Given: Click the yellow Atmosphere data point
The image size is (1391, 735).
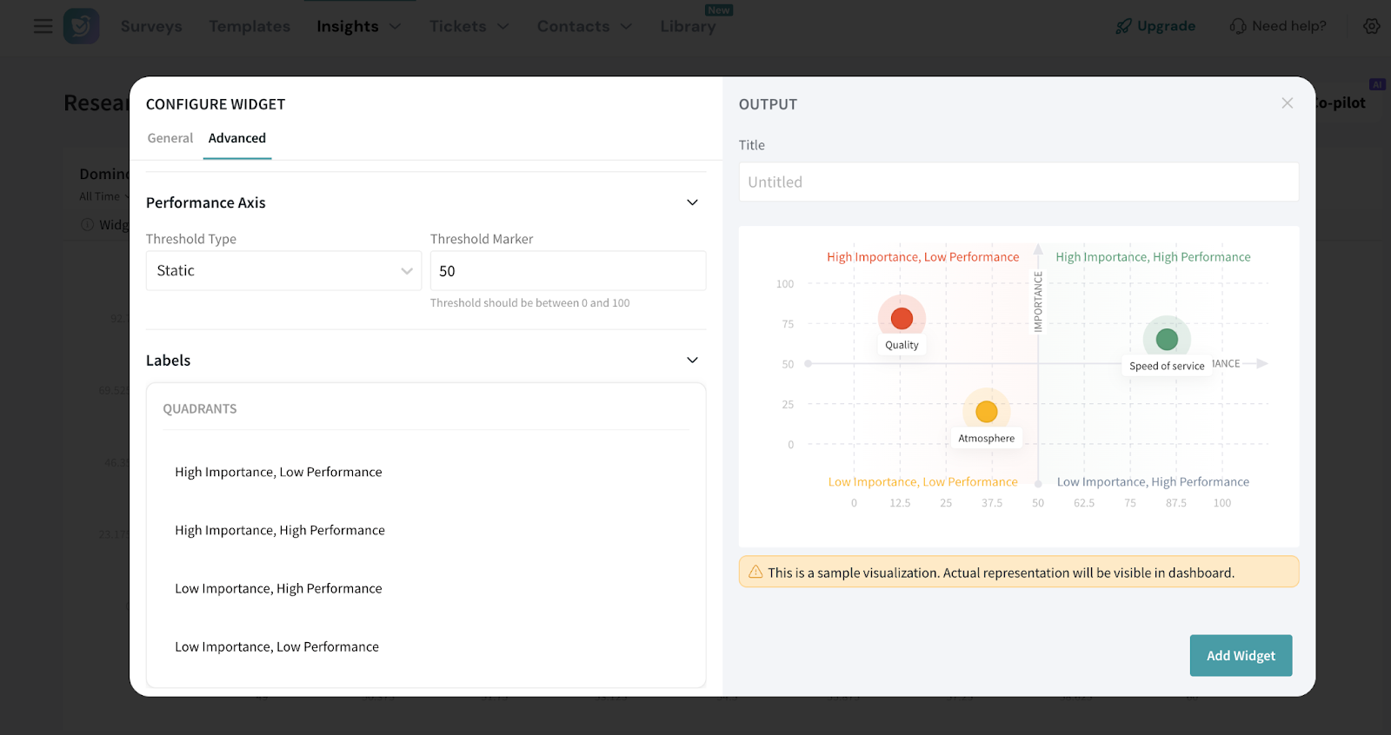Looking at the screenshot, I should tap(986, 412).
